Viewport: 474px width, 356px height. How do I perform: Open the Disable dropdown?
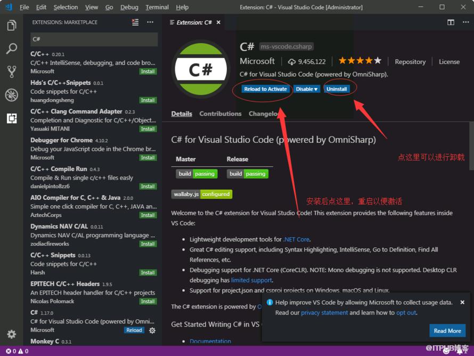coord(307,89)
